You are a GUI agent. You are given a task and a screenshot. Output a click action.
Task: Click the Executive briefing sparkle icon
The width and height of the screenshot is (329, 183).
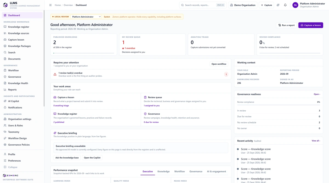pos(55,133)
